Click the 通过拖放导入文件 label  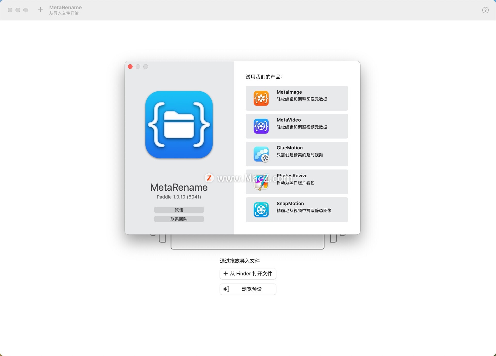click(x=240, y=261)
